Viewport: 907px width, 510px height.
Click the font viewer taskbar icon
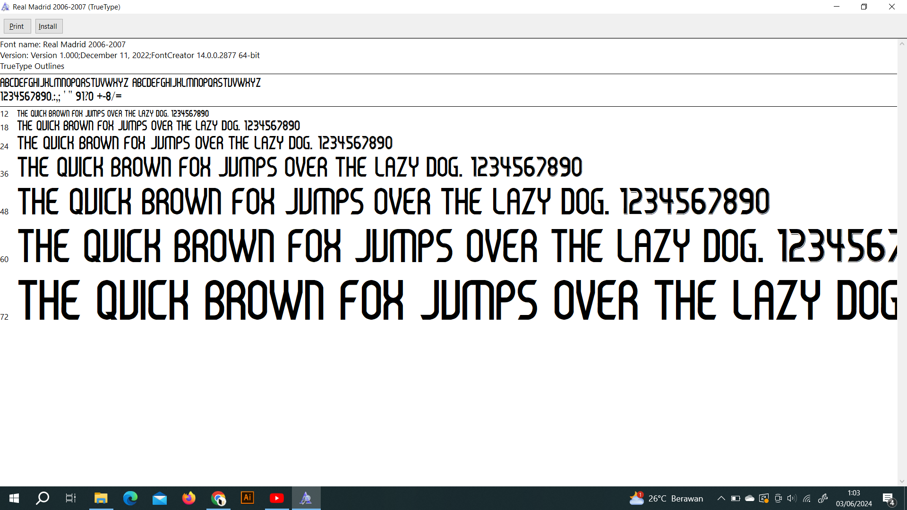tap(306, 498)
